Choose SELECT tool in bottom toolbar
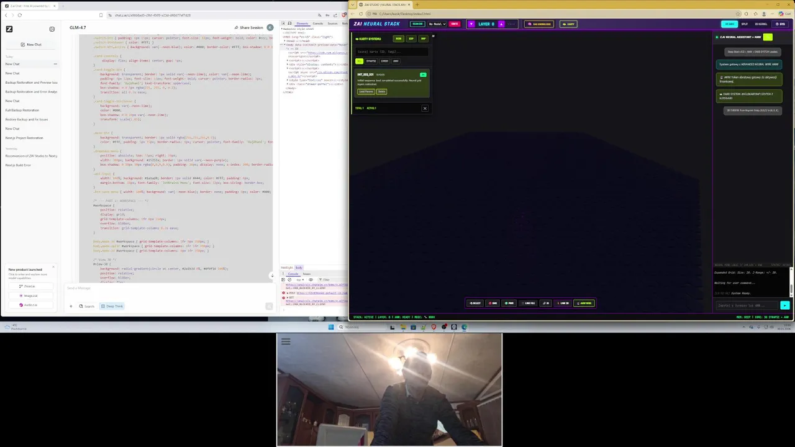Image resolution: width=795 pixels, height=447 pixels. pyautogui.click(x=475, y=303)
